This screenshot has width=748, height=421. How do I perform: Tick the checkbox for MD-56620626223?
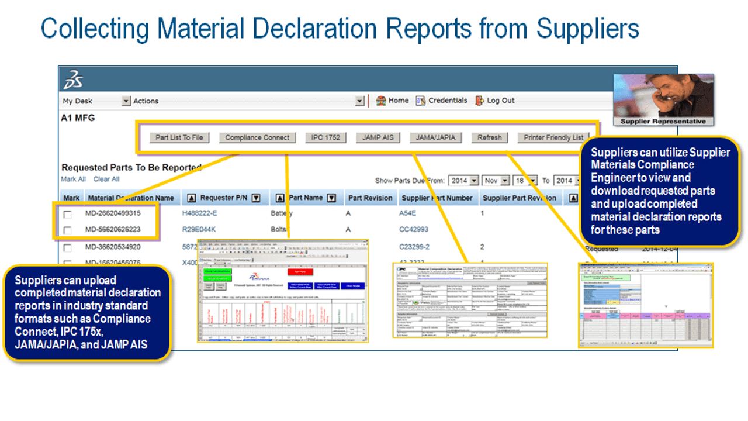pos(68,230)
